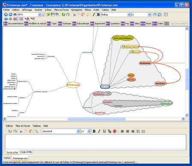This screenshot has width=192, height=166.
Task: Click the note editor search icon
Action: [36, 131]
